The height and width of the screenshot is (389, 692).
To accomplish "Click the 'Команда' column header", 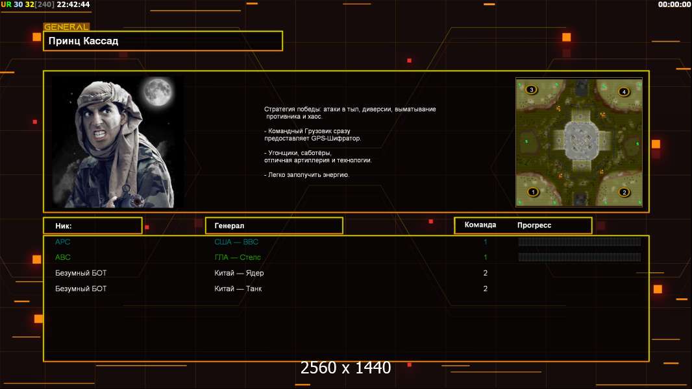I will [x=480, y=225].
